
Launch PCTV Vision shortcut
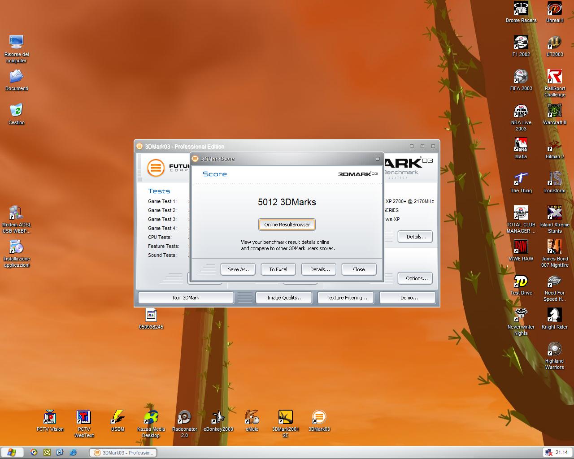click(50, 421)
